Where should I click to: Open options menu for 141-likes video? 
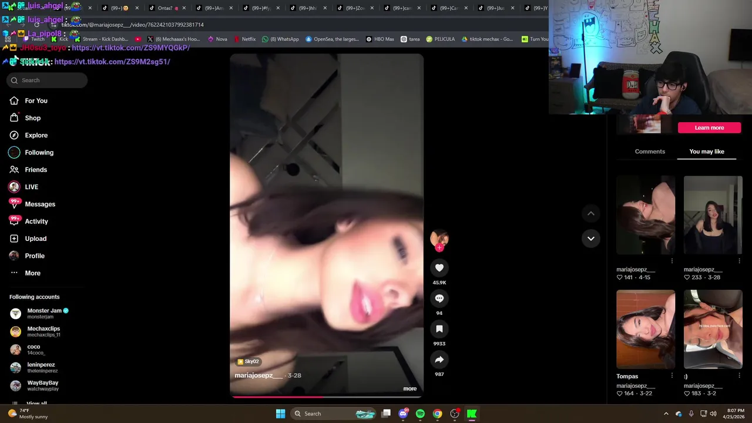tap(672, 261)
